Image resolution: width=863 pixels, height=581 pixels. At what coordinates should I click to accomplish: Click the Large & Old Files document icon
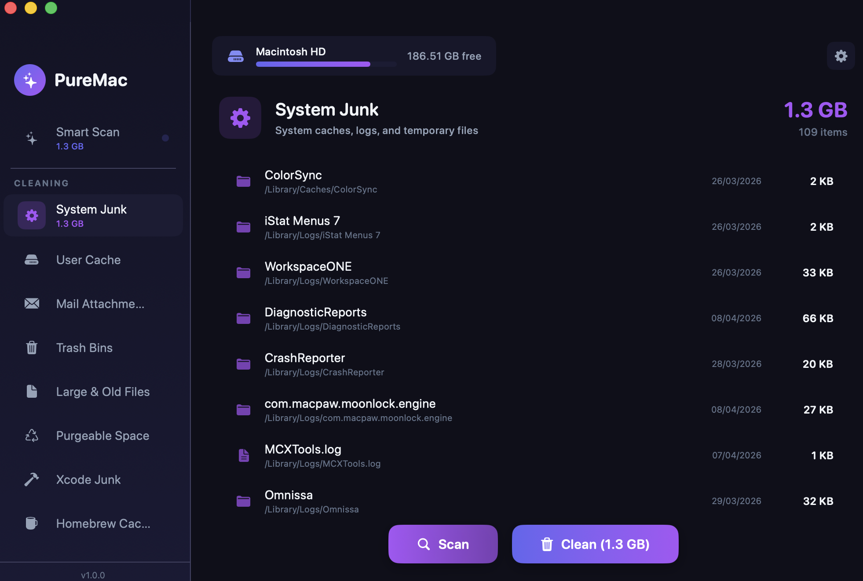pyautogui.click(x=31, y=392)
